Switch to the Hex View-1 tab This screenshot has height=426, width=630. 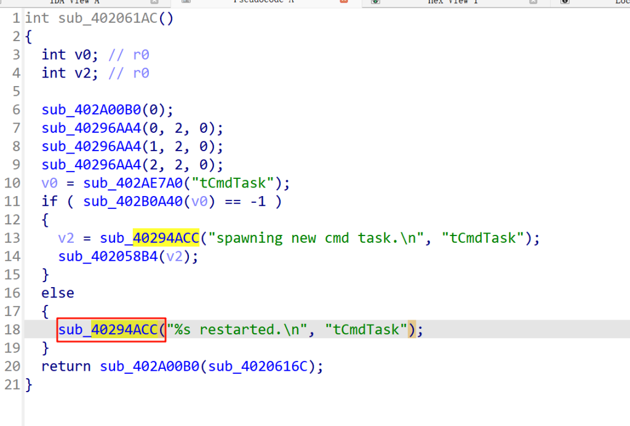coord(453,2)
